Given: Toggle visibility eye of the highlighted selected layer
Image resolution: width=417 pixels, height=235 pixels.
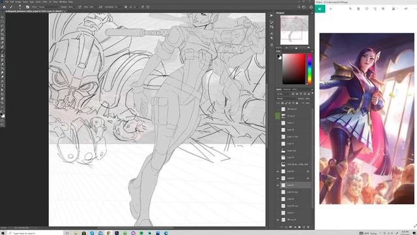Looking at the screenshot, I should pos(278,185).
